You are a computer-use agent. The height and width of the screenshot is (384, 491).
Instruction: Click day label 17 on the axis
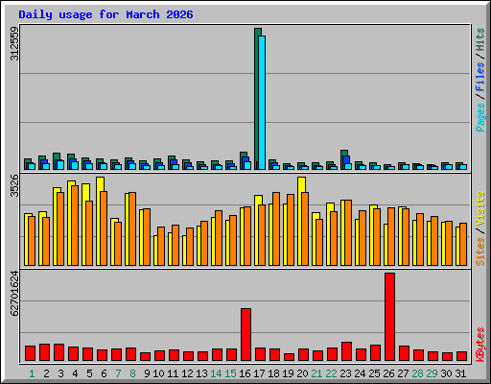[x=259, y=373]
